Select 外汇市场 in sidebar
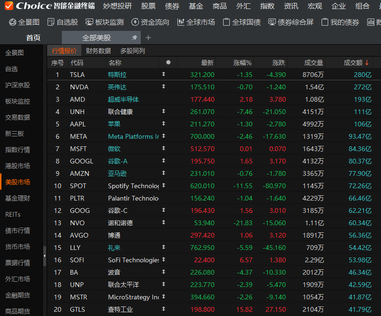The width and height of the screenshot is (381, 316). click(18, 279)
